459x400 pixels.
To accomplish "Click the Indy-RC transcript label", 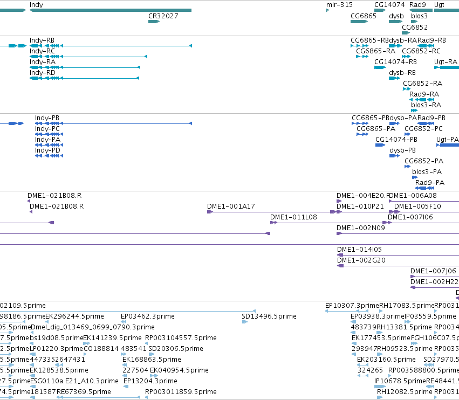I will pos(42,51).
